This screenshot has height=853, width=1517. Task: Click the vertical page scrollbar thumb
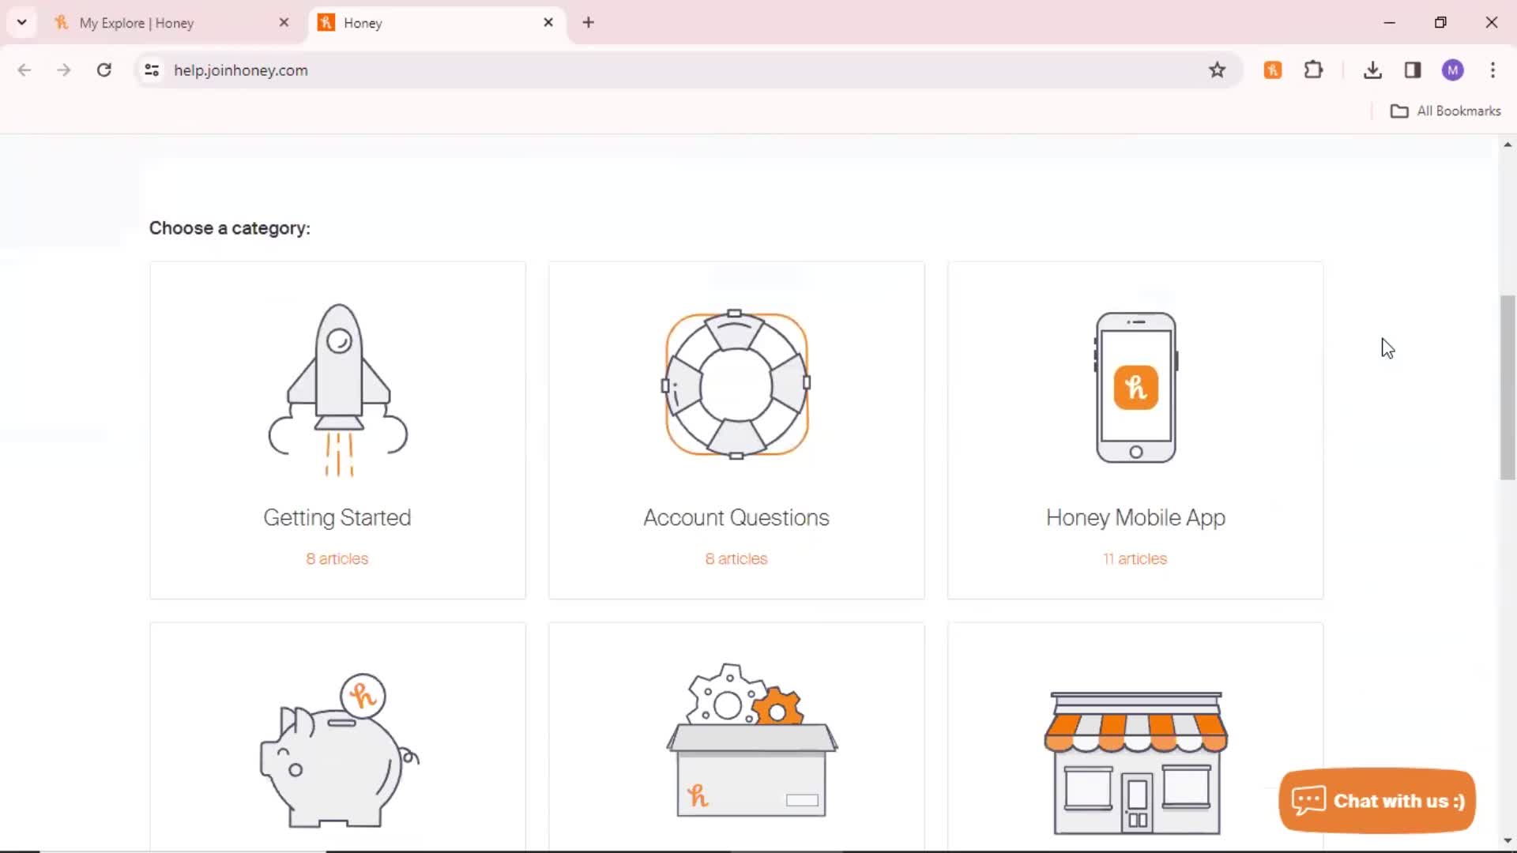click(x=1508, y=387)
